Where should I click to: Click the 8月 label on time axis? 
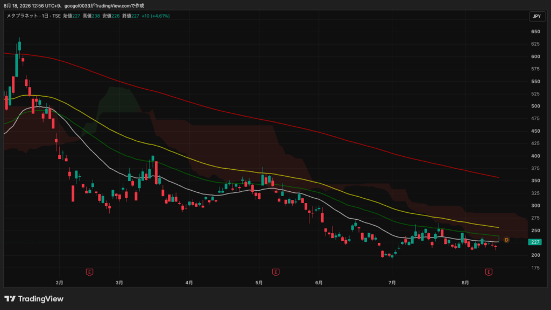coord(465,283)
